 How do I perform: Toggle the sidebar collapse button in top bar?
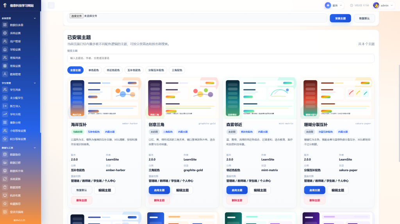tap(51, 5)
